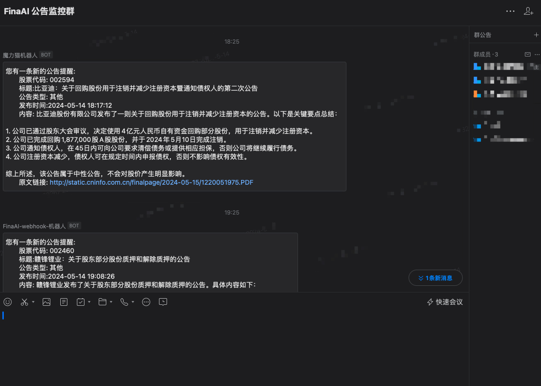Open the emoji picker
Screen dimensions: 541x386
pos(8,302)
